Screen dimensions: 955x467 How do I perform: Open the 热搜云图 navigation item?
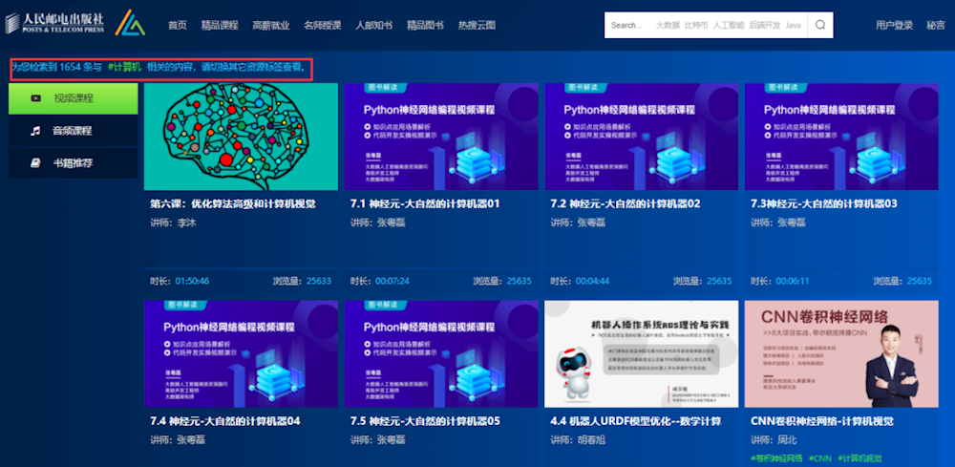point(477,26)
